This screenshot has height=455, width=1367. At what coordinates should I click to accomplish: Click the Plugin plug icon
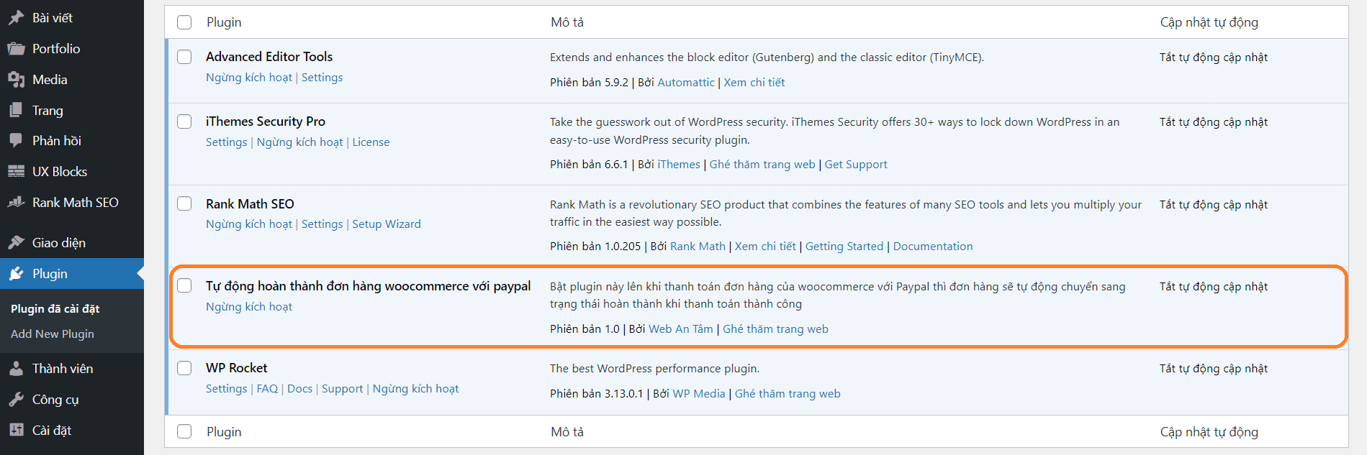coord(16,274)
